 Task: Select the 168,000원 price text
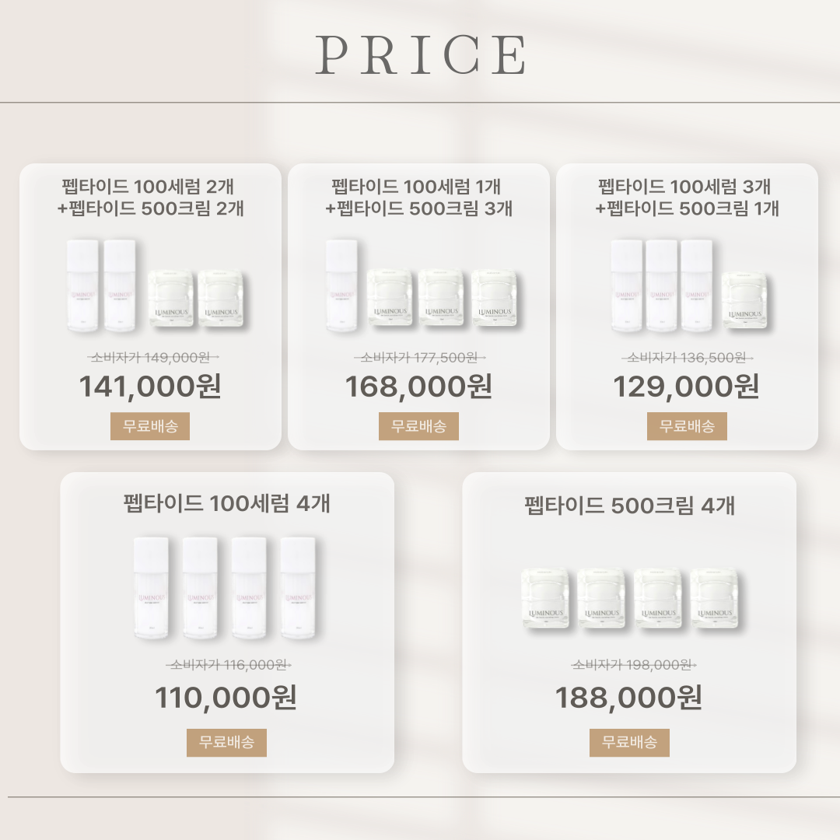(x=418, y=387)
